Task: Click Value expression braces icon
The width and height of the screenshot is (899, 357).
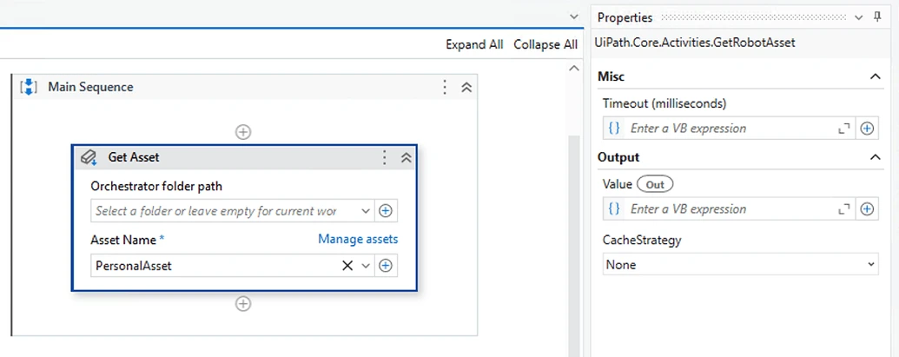Action: 614,209
